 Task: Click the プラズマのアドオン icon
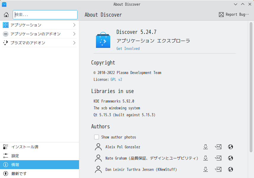[x=5, y=43]
